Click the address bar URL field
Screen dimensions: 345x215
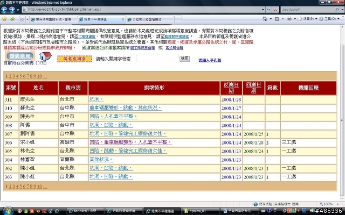point(142,10)
